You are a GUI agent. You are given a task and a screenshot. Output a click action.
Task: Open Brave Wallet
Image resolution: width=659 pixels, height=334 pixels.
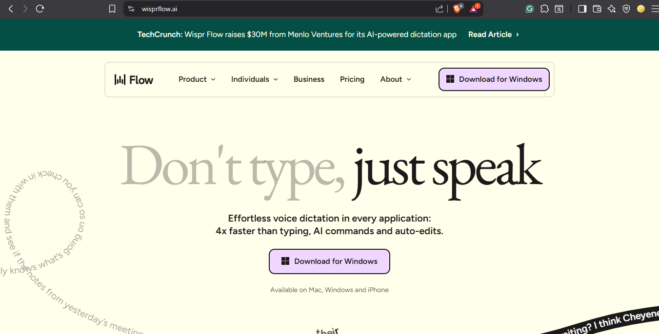pos(597,9)
